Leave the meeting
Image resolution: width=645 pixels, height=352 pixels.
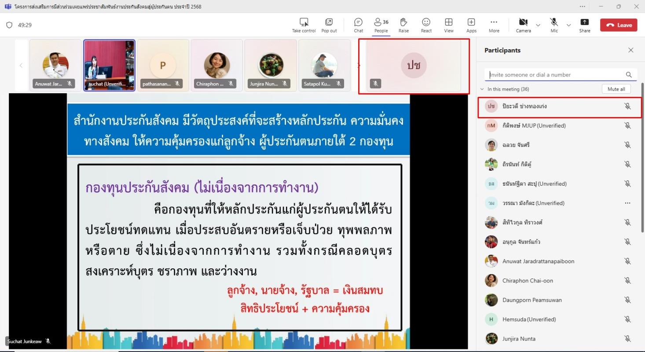point(618,25)
